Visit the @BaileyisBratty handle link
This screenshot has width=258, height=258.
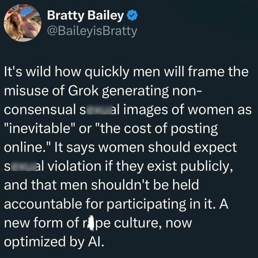(x=92, y=31)
